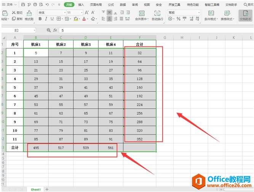
Task: Open Conditional Formatting (条件格式) dropdown
Action: 217,19
